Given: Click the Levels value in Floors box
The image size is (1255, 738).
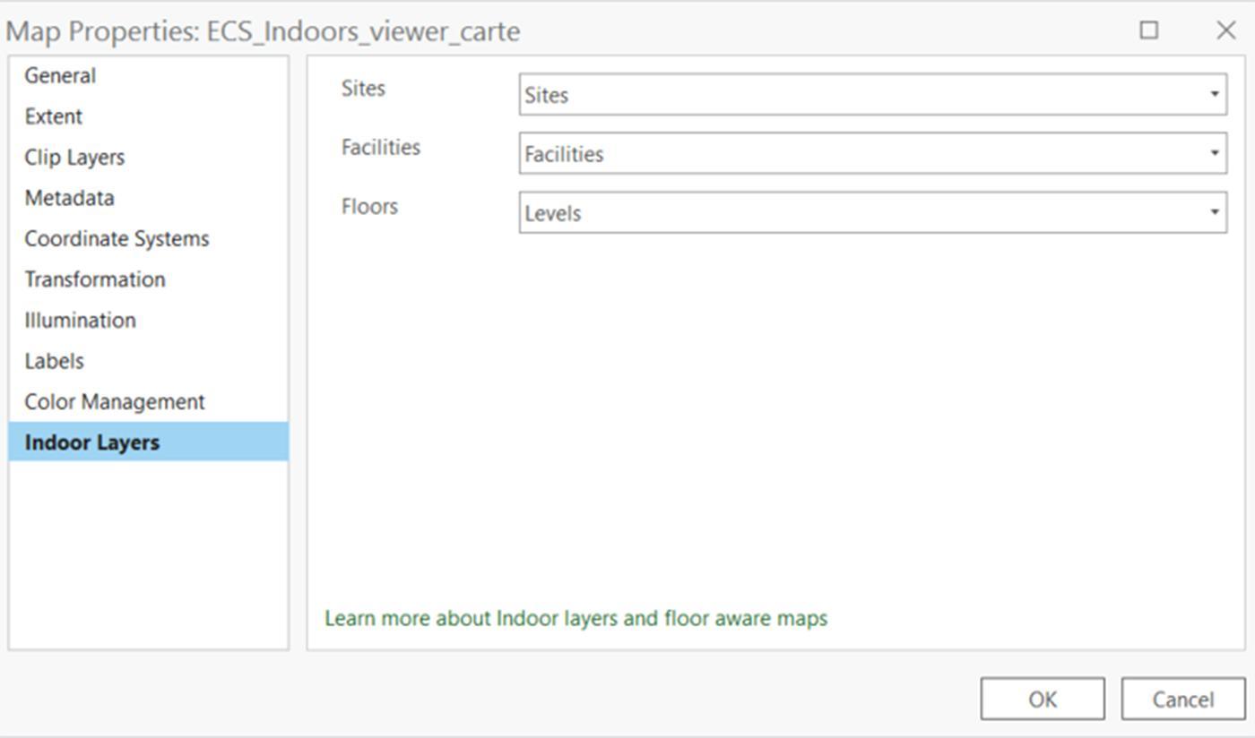Looking at the screenshot, I should pos(553,214).
